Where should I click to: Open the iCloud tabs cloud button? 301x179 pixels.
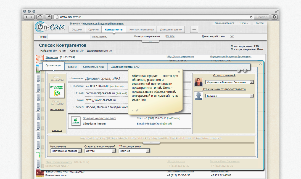coord(40,17)
